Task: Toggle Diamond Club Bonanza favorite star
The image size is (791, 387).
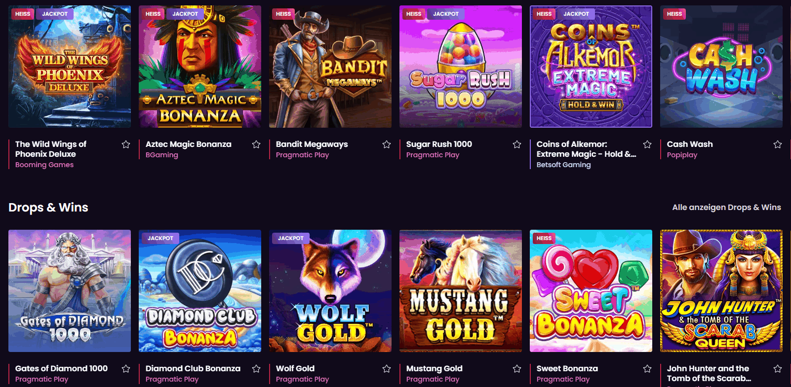Action: pyautogui.click(x=256, y=369)
